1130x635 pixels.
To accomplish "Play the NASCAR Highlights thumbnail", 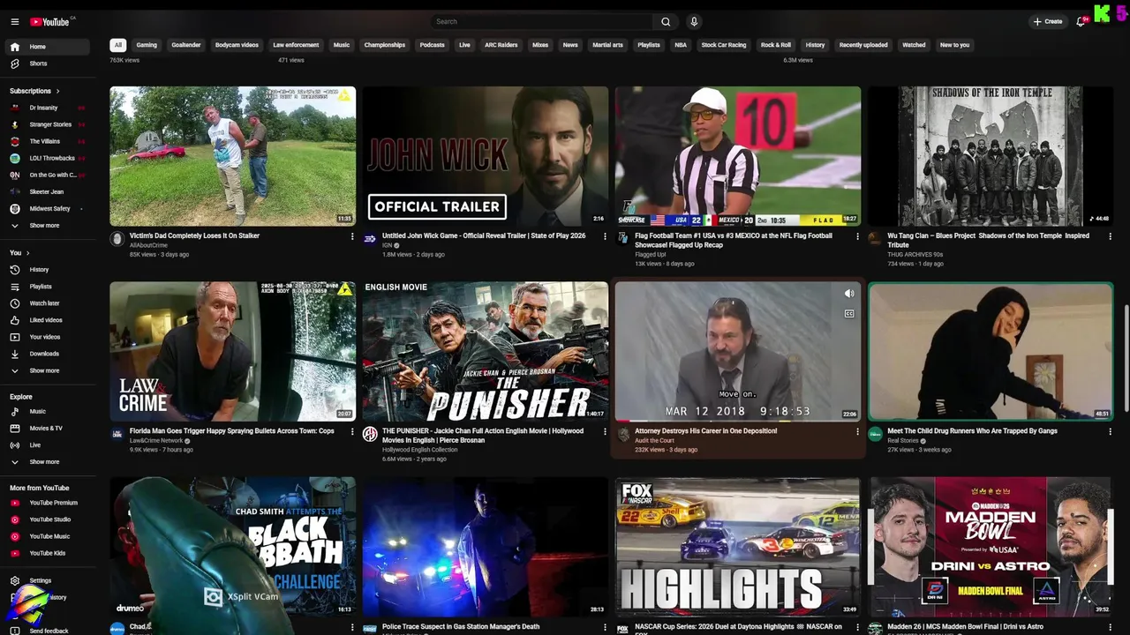I will 737,547.
